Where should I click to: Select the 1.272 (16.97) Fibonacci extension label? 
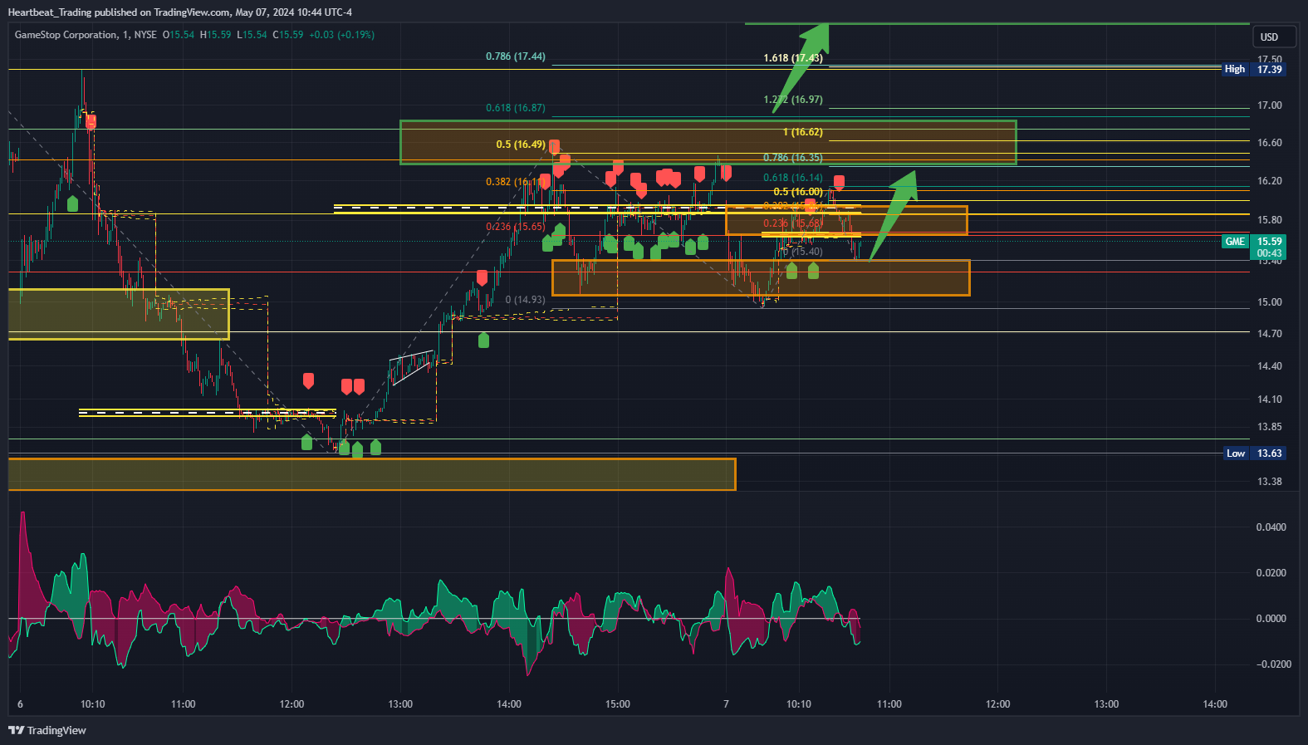click(793, 100)
